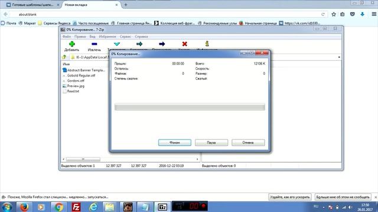
Task: Click the volume icon in the system tray
Action: (x=350, y=207)
